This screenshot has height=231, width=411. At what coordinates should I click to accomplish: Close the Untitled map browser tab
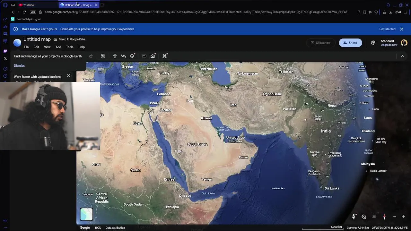tap(96, 5)
